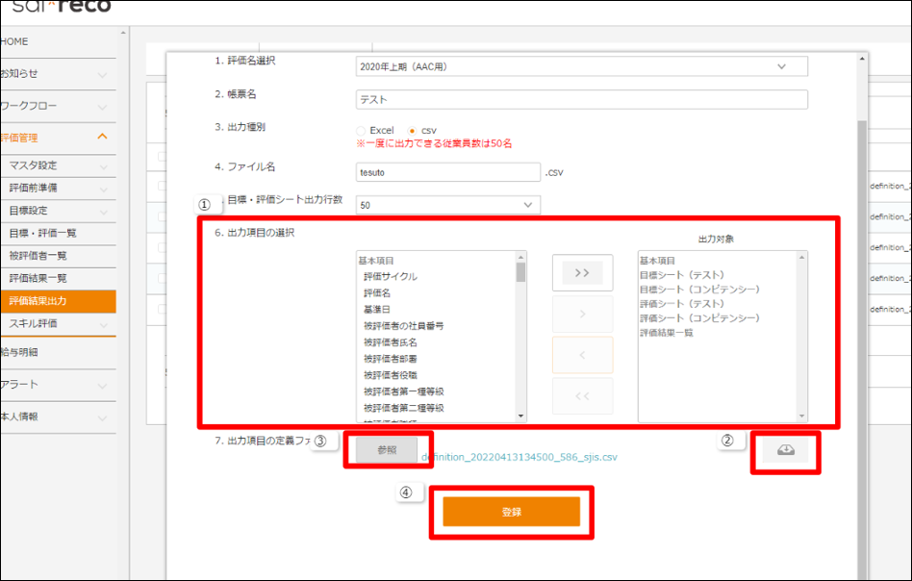
Task: Remove all output items using the "<<" button
Action: (x=582, y=395)
